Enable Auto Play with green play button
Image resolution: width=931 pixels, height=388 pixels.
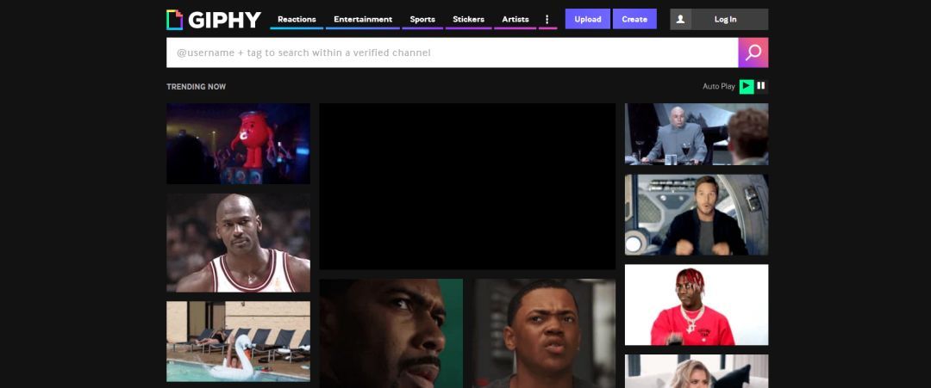[x=747, y=86]
